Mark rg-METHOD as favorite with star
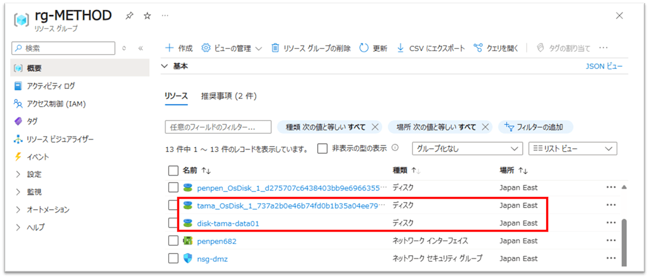The image size is (649, 278). pos(147,16)
